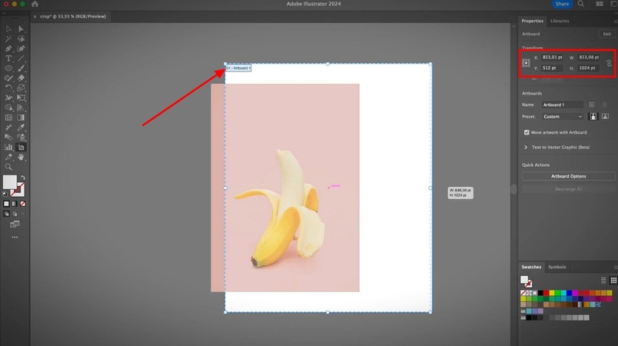Open the Preset Custom dropdown
Screen dimensions: 618x346
pos(563,117)
